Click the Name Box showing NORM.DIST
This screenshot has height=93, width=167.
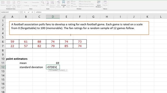click(9, 12)
